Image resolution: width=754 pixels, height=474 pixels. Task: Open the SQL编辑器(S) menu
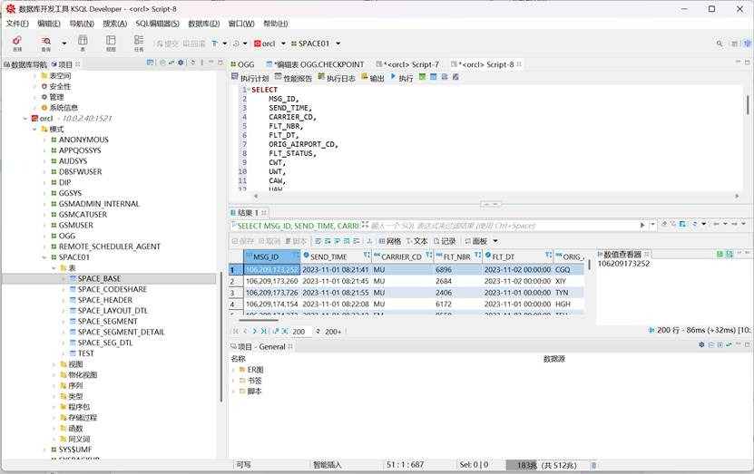point(157,23)
